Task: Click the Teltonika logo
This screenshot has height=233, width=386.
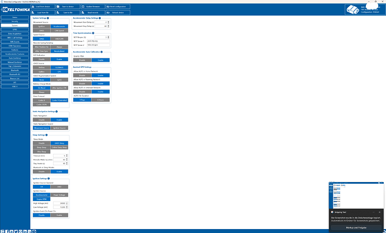Action: (x=15, y=10)
